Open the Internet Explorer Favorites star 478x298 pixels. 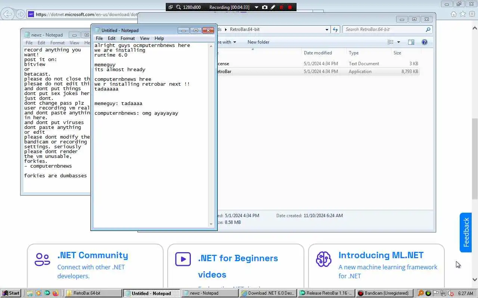(463, 14)
